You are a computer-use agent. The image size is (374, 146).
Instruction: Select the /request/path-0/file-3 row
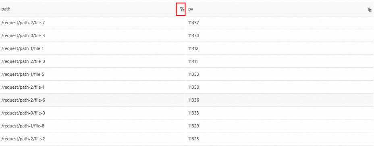pos(187,35)
